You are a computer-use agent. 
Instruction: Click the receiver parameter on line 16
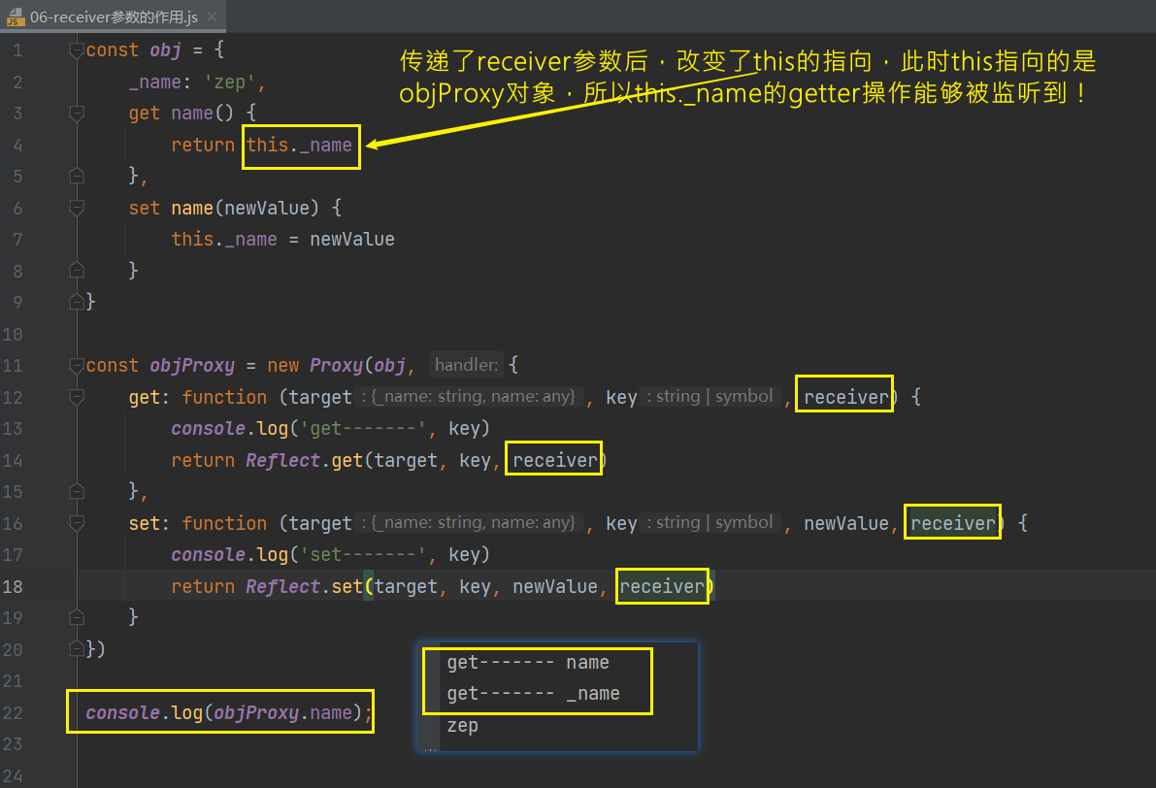point(953,523)
